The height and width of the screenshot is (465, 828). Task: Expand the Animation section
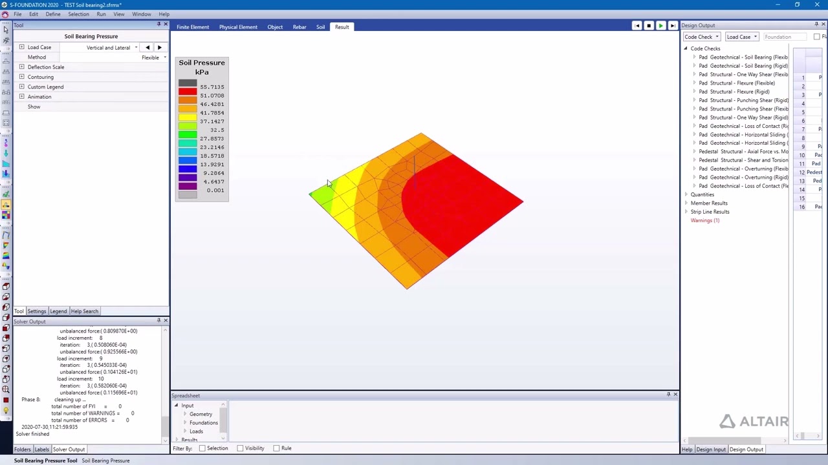21,96
